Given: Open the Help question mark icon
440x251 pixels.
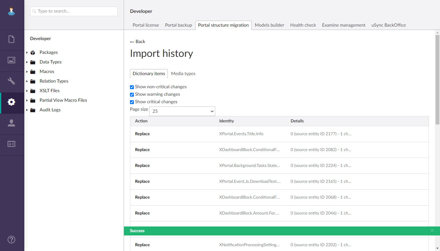Looking at the screenshot, I should [x=11, y=240].
